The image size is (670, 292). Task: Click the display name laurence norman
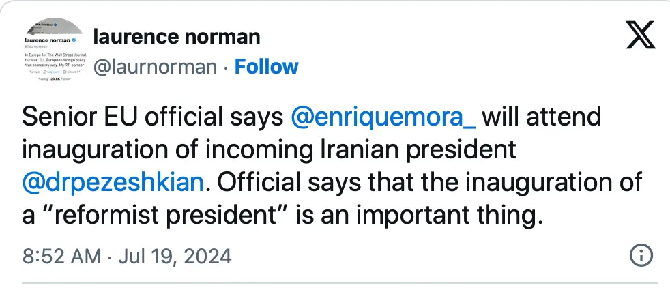coord(176,36)
